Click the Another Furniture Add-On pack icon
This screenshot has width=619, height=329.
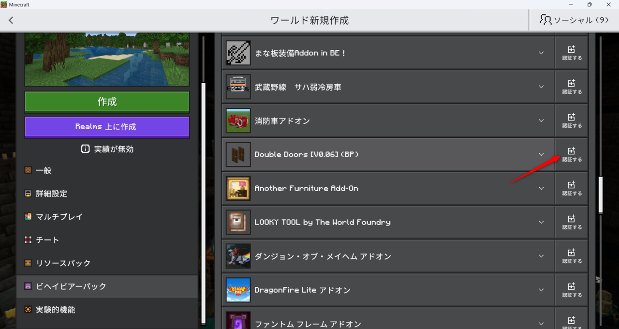[x=238, y=189]
